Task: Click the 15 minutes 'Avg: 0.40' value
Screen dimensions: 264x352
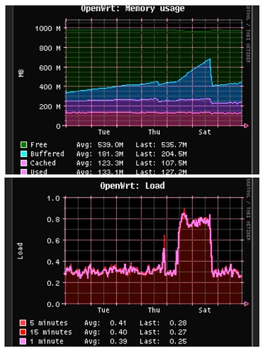Action: [106, 332]
